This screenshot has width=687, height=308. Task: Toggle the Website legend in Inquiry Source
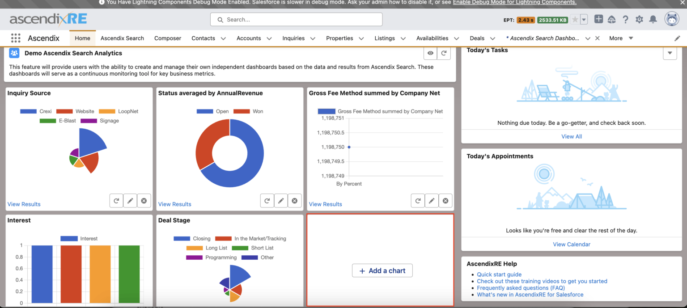[x=75, y=111]
